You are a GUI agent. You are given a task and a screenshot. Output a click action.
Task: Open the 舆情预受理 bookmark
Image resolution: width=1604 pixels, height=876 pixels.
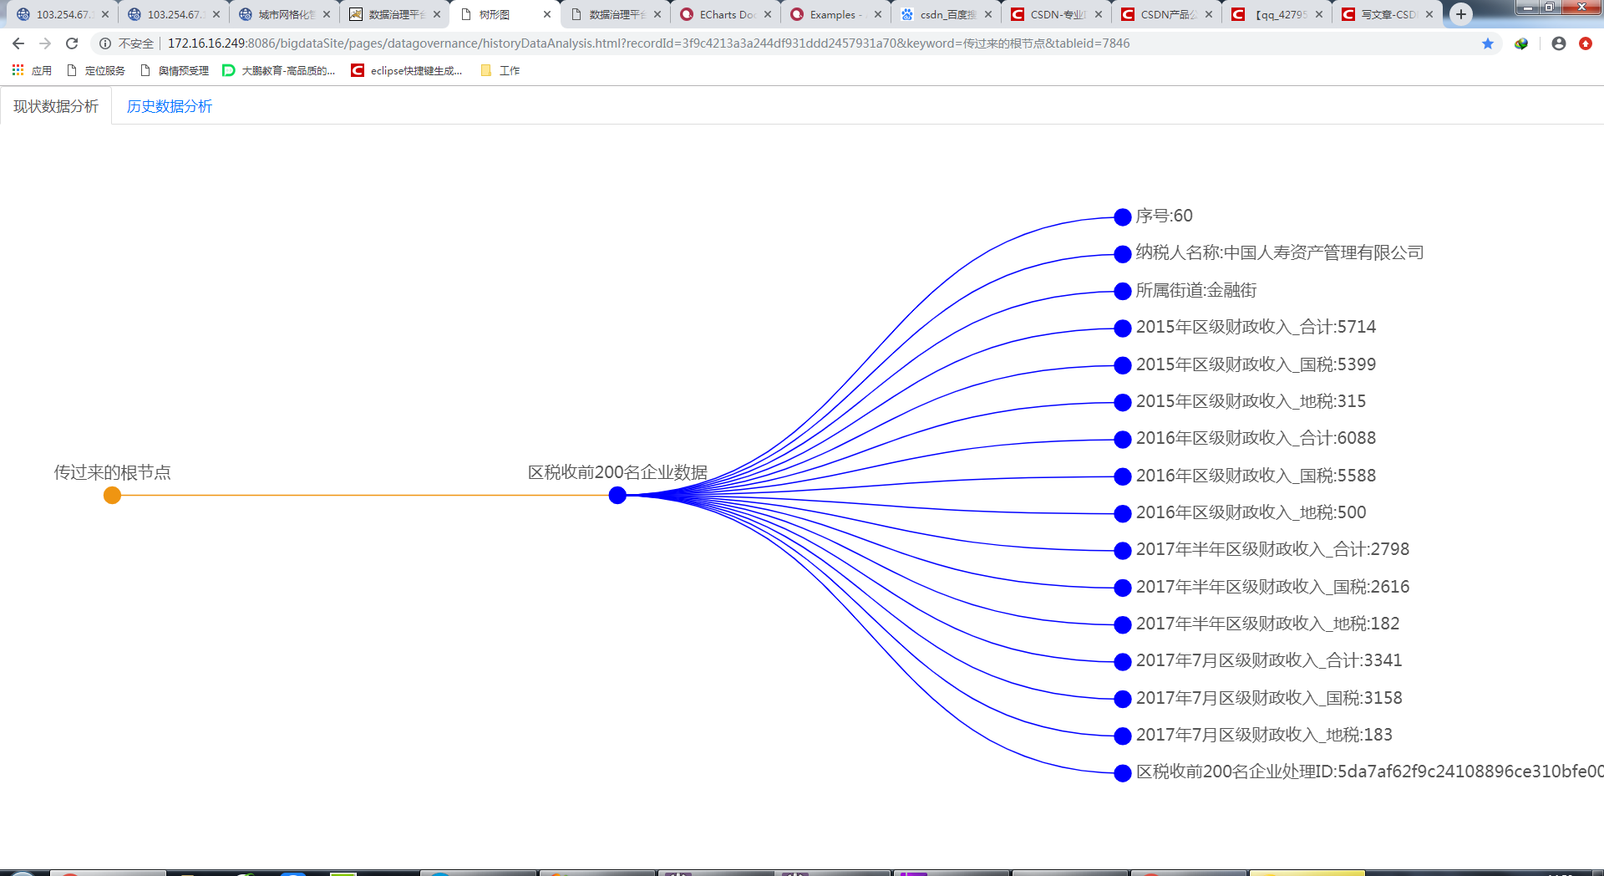pos(175,71)
